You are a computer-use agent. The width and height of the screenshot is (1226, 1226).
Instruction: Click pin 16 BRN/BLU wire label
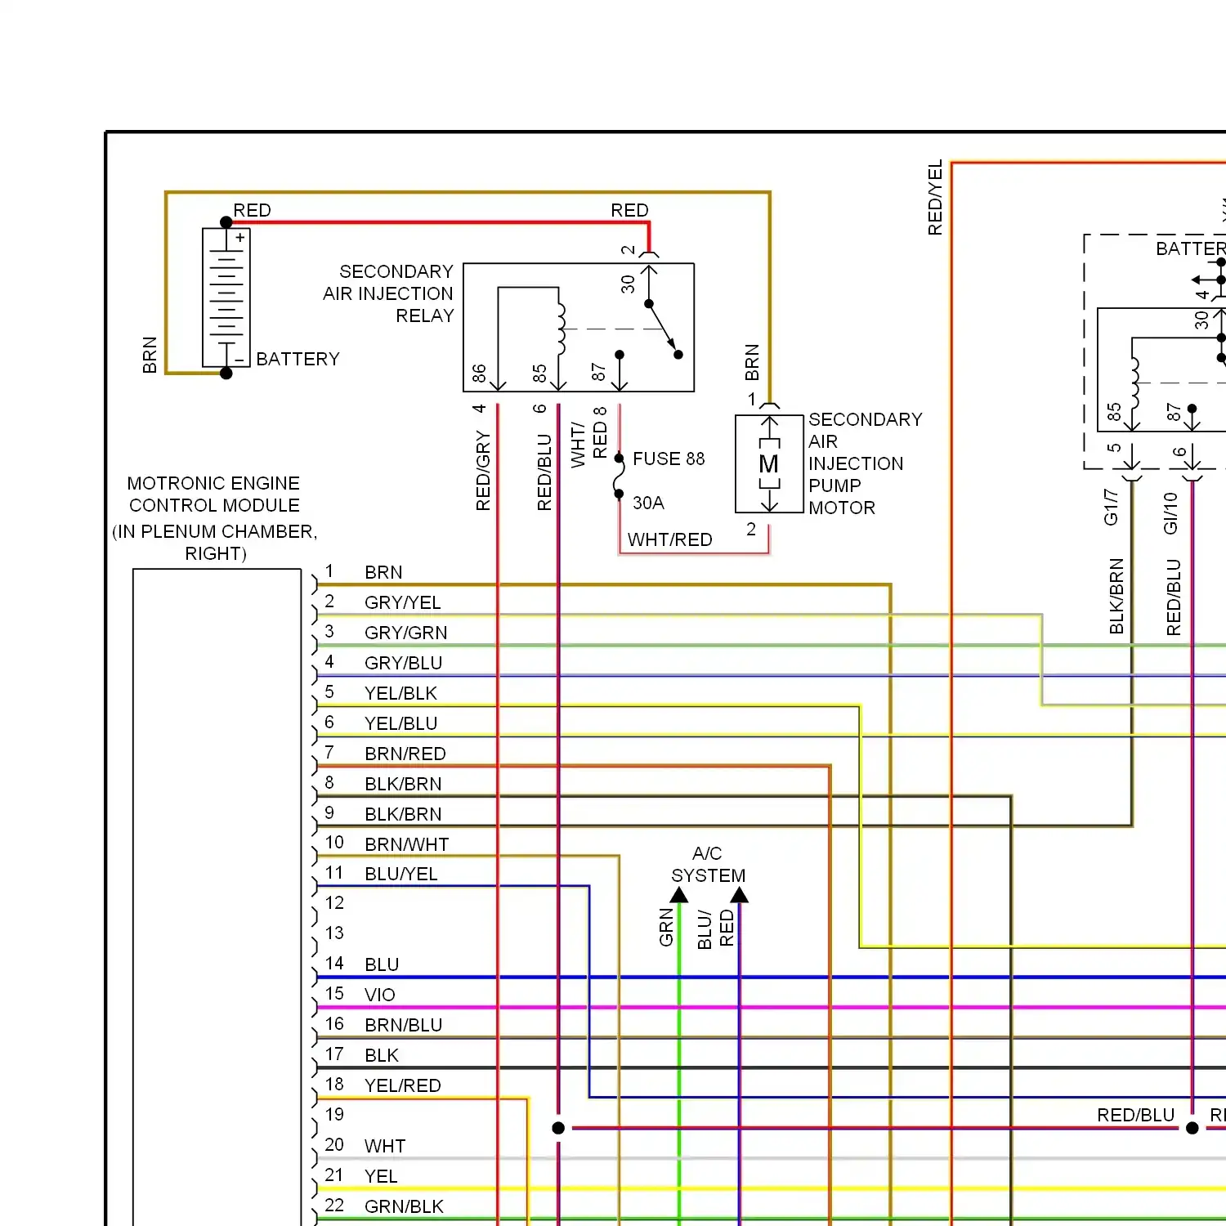403,1025
